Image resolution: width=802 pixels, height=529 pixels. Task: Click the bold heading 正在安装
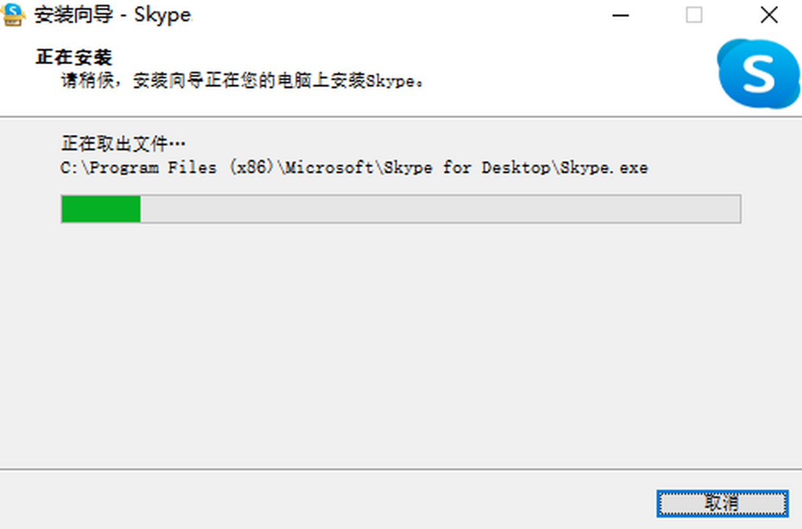(x=74, y=57)
